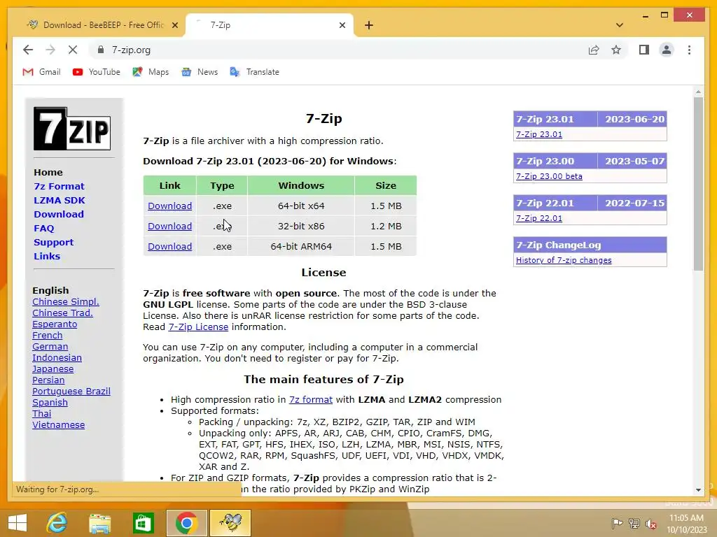Close the 7-Zip tab
Screen dimensions: 717x537
pyautogui.click(x=342, y=25)
